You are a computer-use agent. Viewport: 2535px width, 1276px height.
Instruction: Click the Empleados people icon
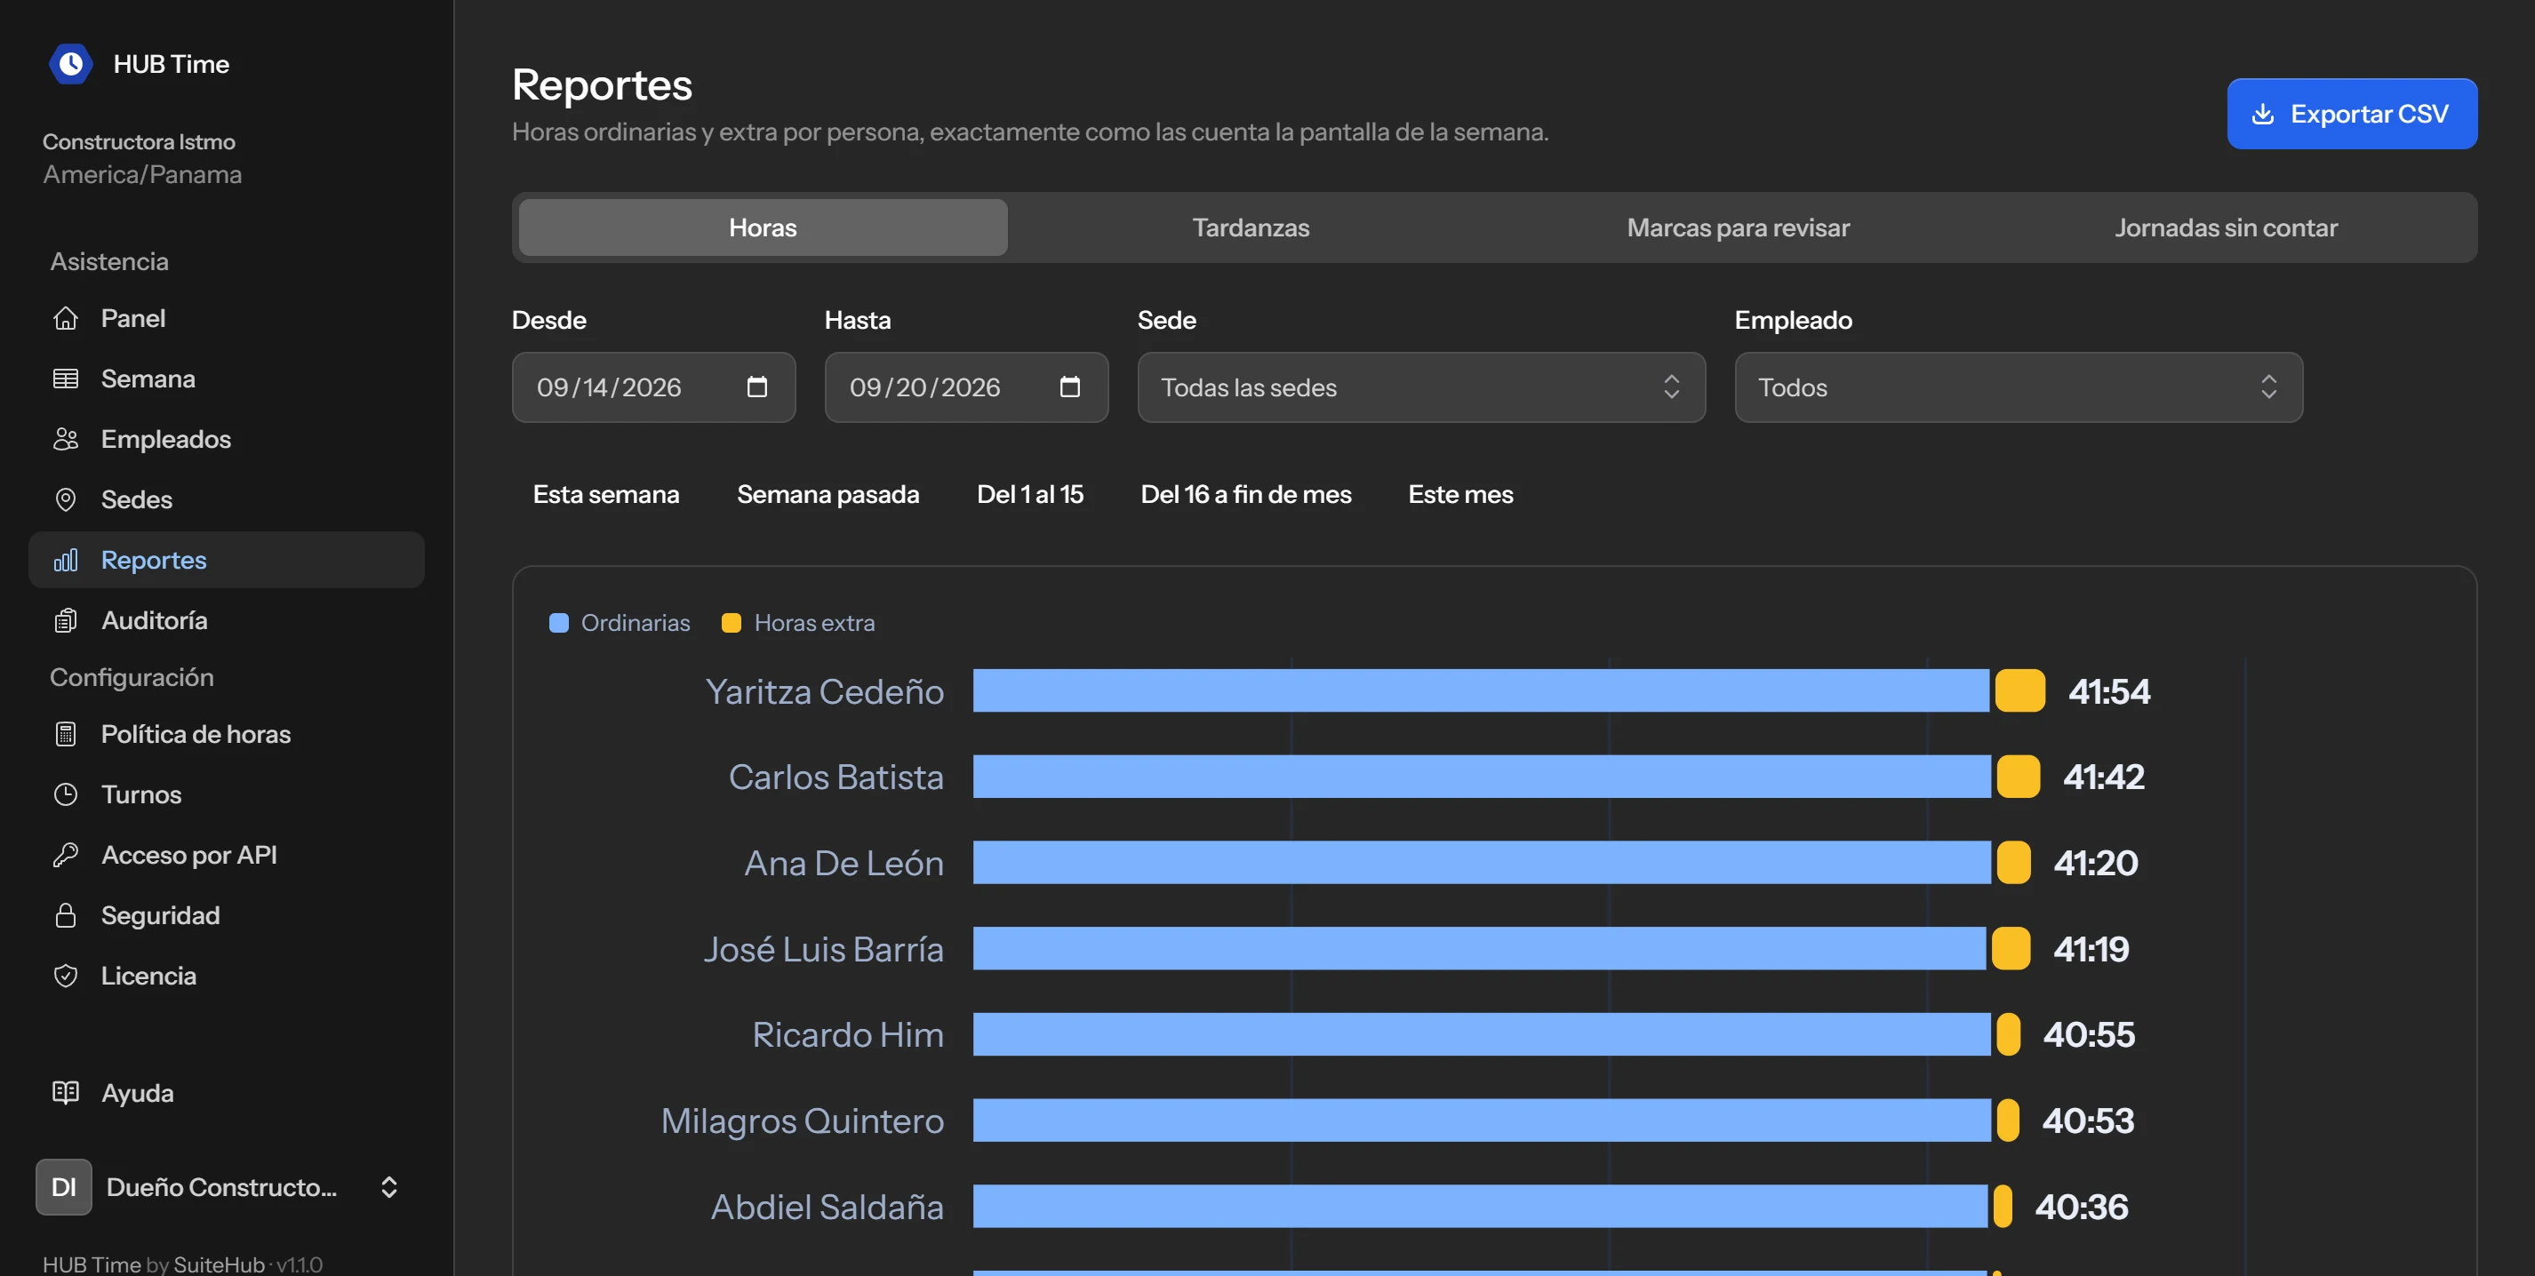(x=66, y=439)
